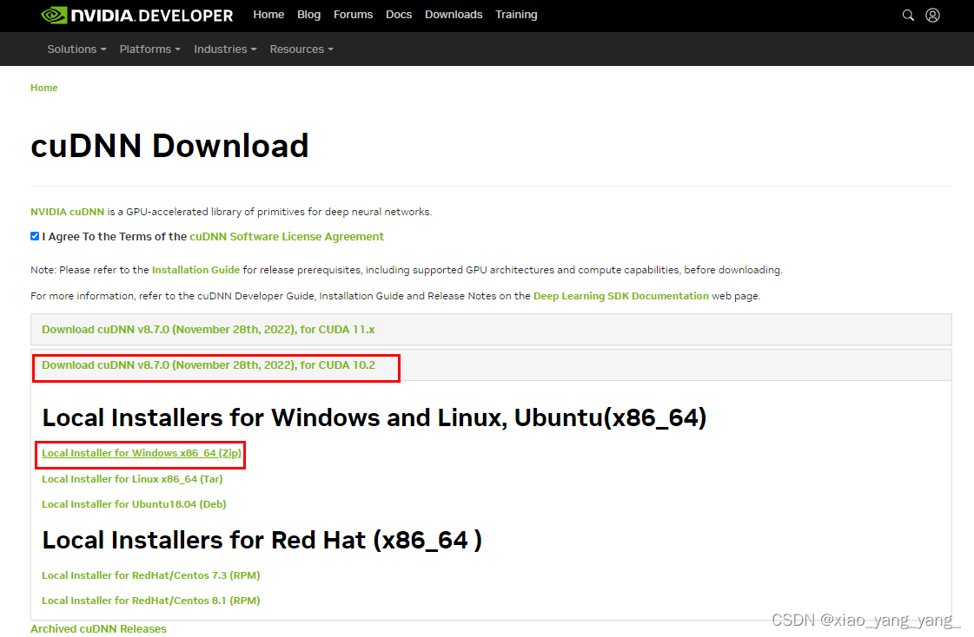Viewport: 974px width, 637px height.
Task: Click the Home breadcrumb link
Action: tap(44, 88)
